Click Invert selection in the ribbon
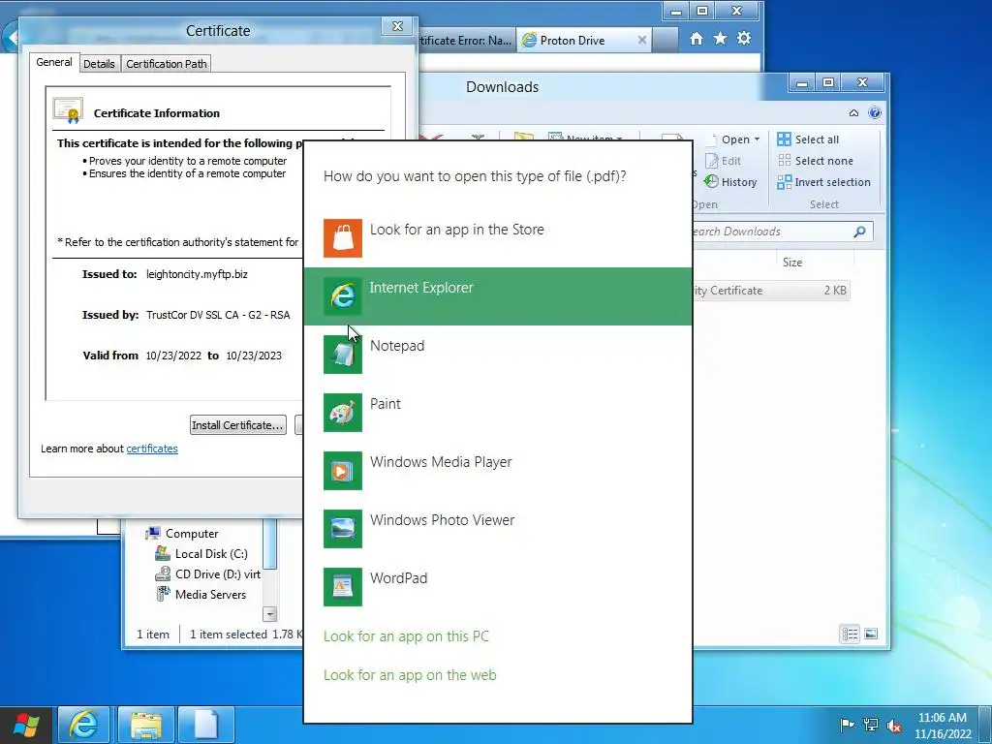Viewport: 992px width, 744px height. pyautogui.click(x=823, y=182)
